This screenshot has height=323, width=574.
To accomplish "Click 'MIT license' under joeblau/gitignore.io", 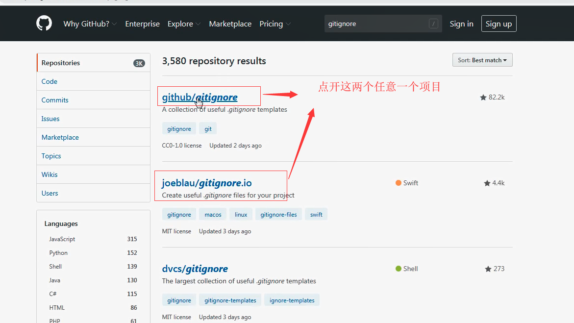I will 176,231.
